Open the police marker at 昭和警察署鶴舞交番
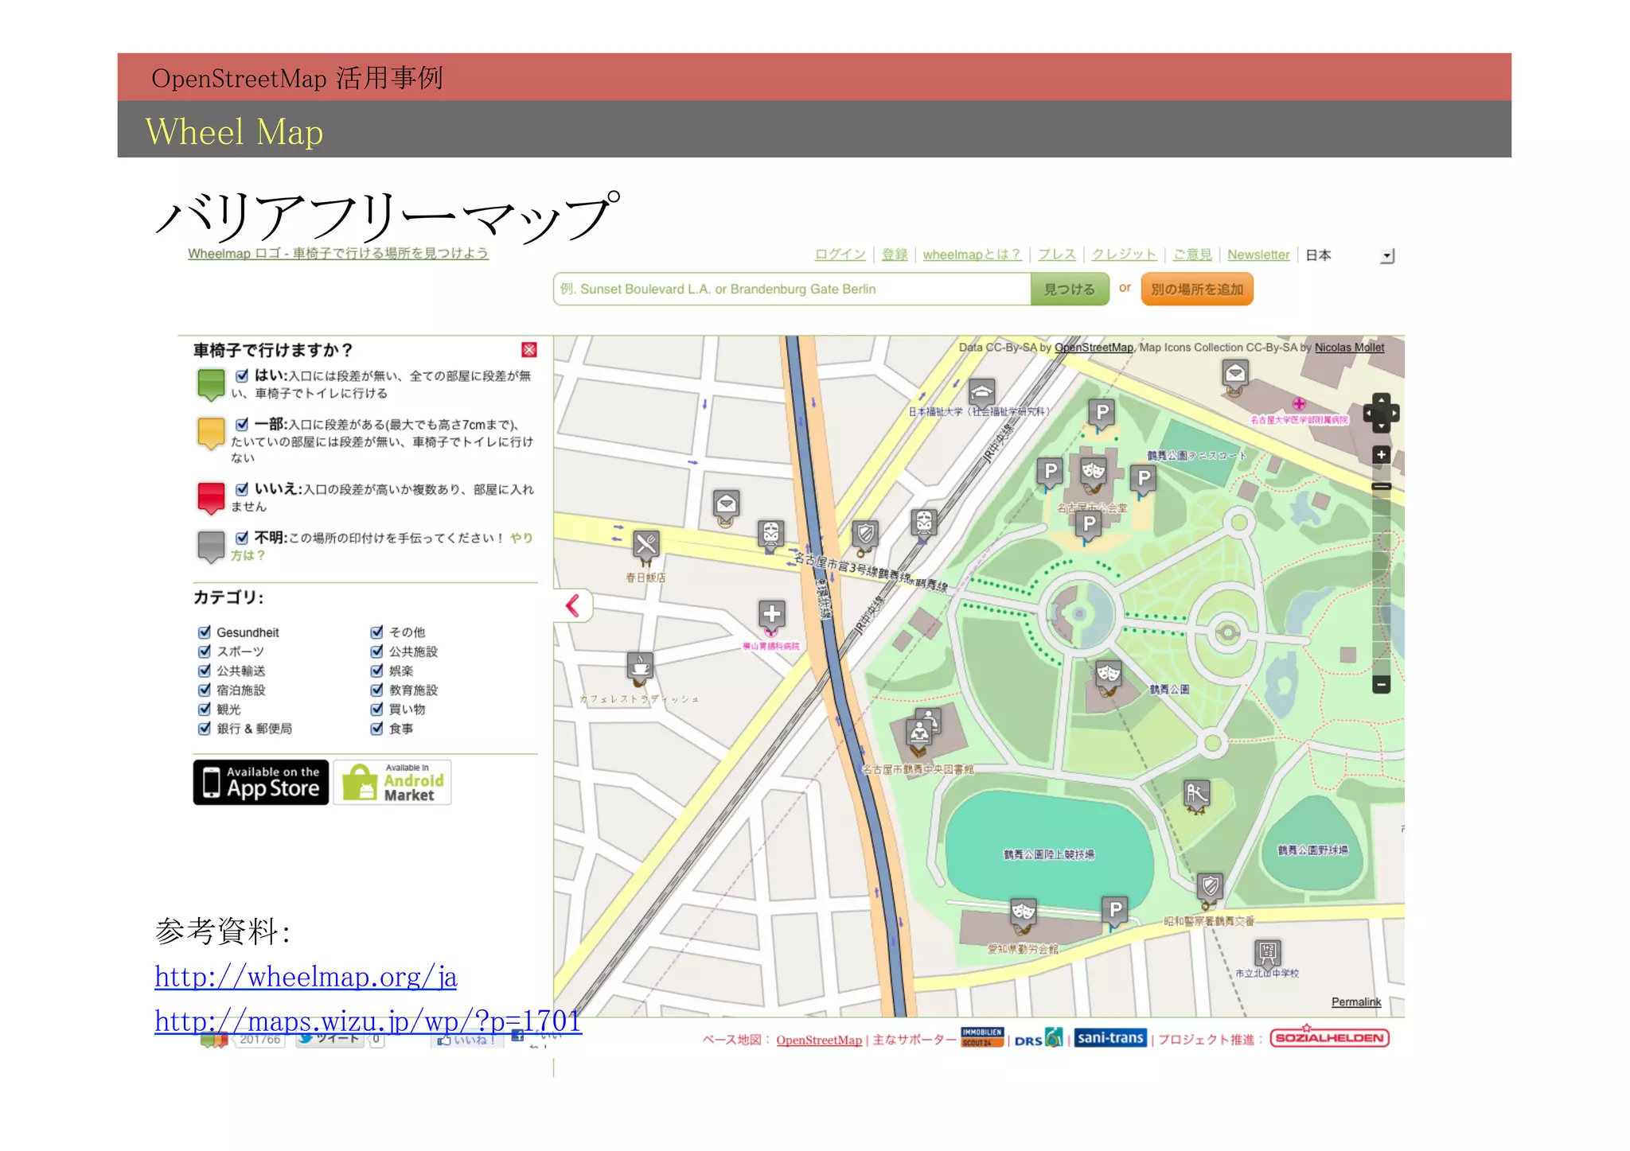 (x=1210, y=889)
